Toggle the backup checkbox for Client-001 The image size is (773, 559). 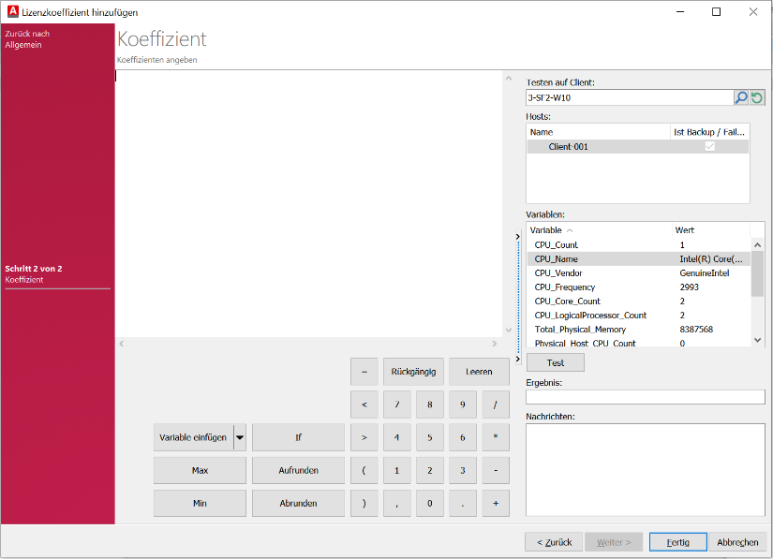coord(709,147)
